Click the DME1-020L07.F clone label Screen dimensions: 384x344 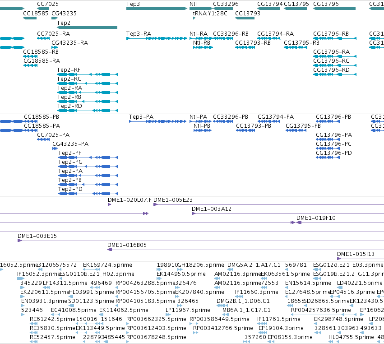(x=130, y=200)
